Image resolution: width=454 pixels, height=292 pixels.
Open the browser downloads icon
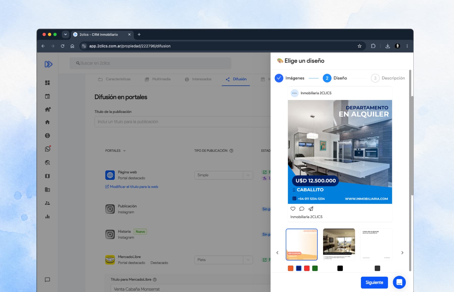pos(388,46)
